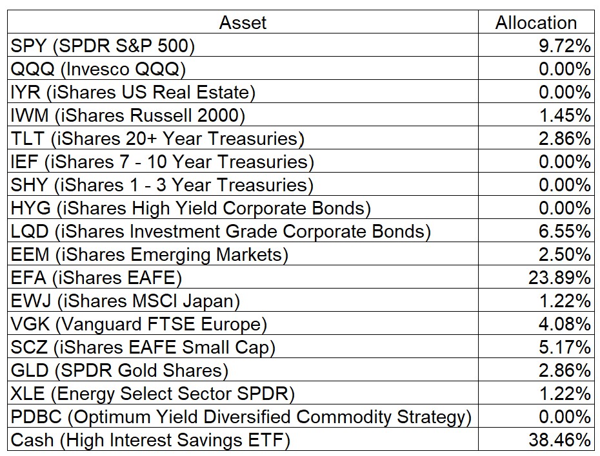The height and width of the screenshot is (456, 600).
Task: Select the HYG High Yield Corporate Bonds cell
Action: point(191,208)
